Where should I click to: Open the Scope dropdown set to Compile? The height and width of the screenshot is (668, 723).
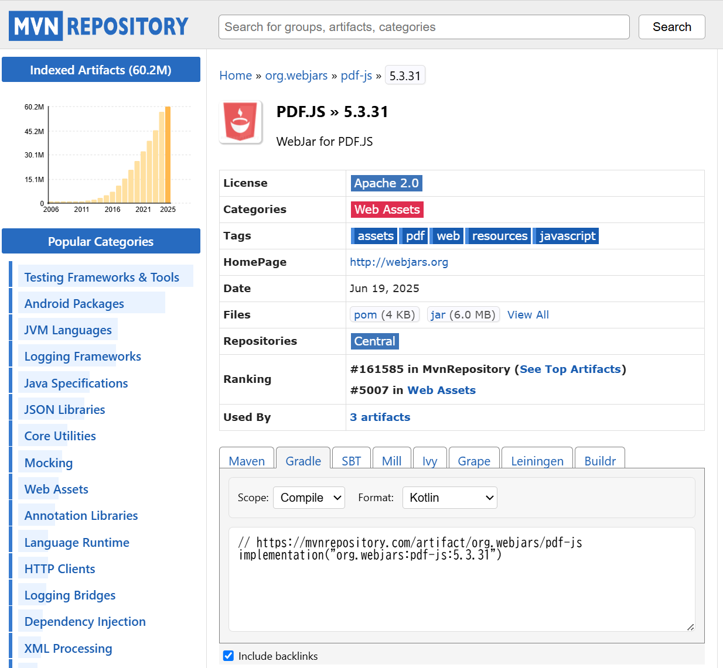(x=309, y=498)
